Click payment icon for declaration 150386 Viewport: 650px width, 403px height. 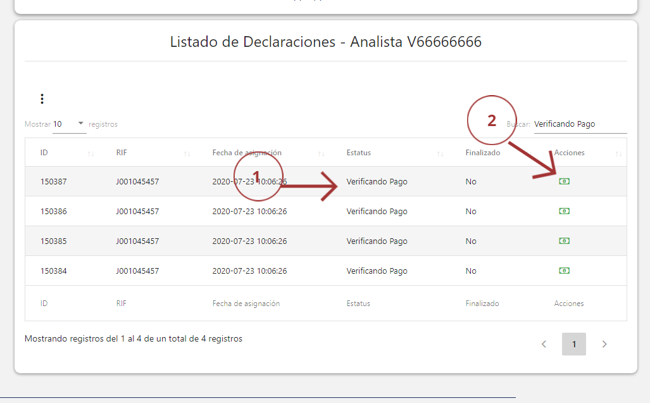(564, 211)
